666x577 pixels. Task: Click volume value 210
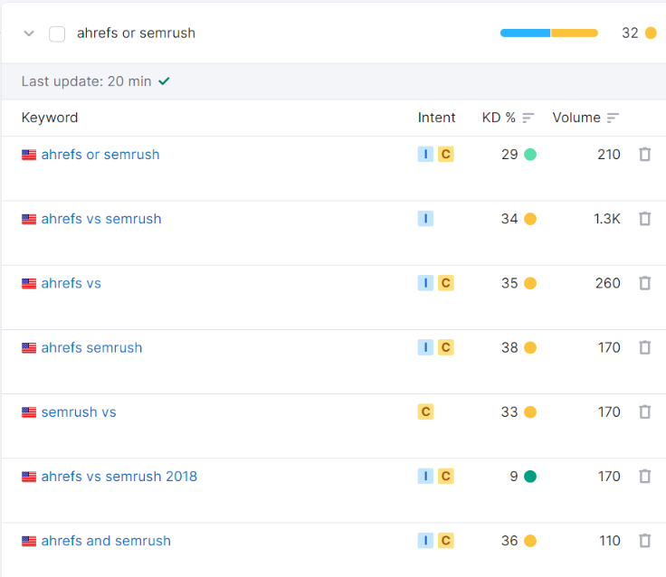(609, 154)
